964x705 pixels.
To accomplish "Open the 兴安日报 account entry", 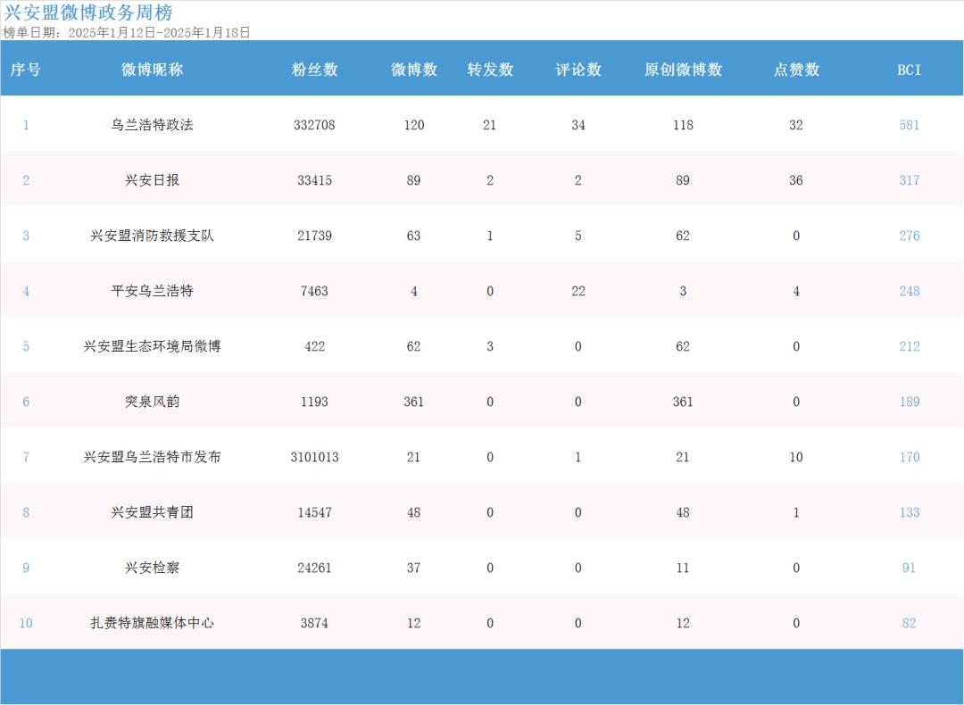I will [152, 180].
